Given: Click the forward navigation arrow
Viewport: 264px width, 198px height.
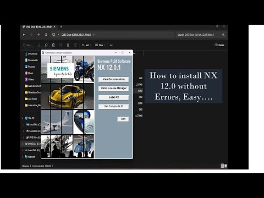Looking at the screenshot, I should click(31, 35).
